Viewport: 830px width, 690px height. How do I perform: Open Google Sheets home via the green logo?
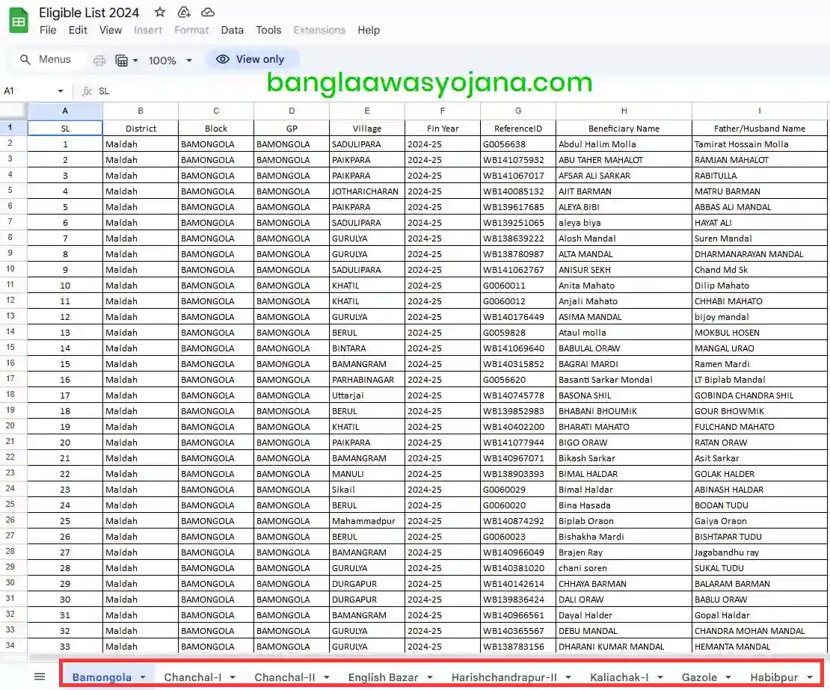(18, 20)
